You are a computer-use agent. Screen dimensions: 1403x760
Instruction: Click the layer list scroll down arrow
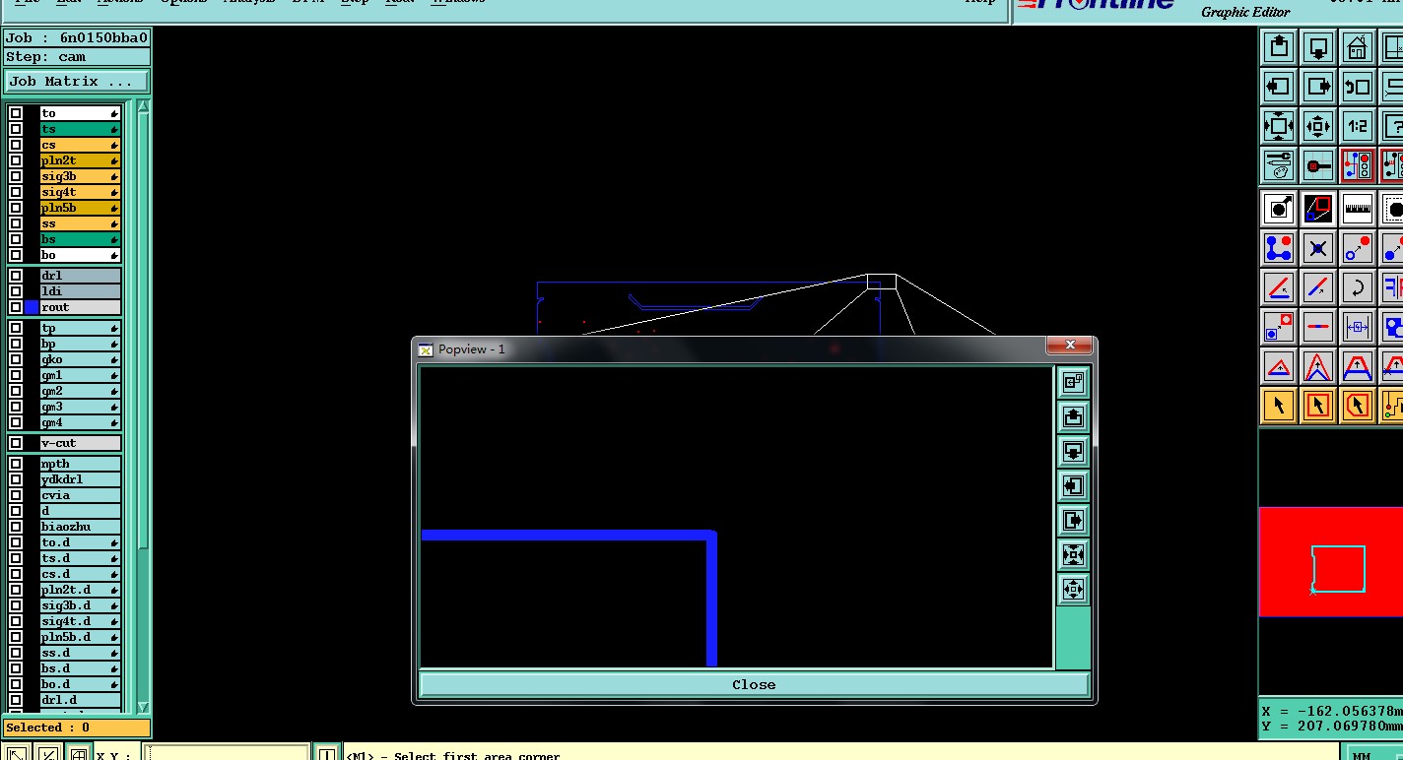click(x=143, y=707)
